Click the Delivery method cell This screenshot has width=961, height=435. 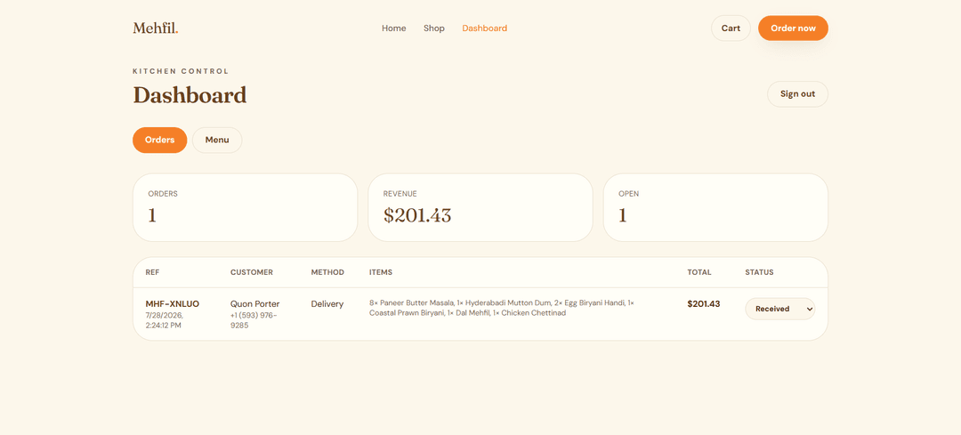tap(327, 304)
